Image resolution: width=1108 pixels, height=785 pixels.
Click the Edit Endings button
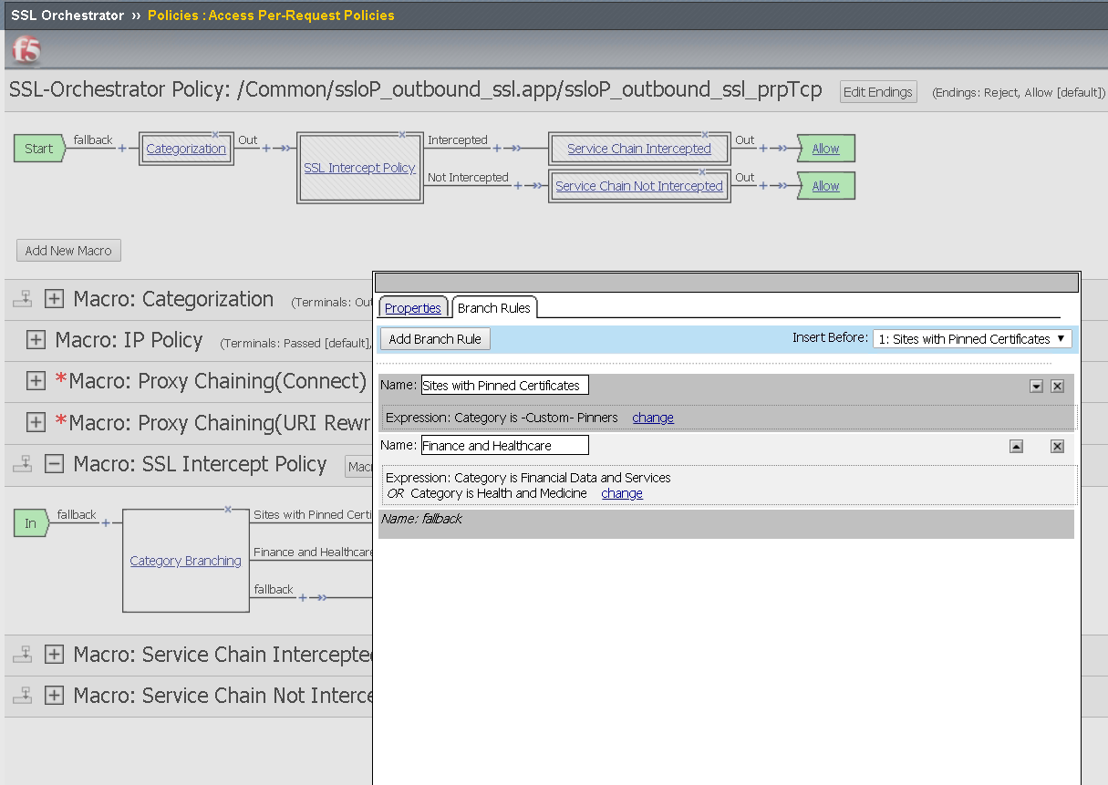click(x=878, y=92)
